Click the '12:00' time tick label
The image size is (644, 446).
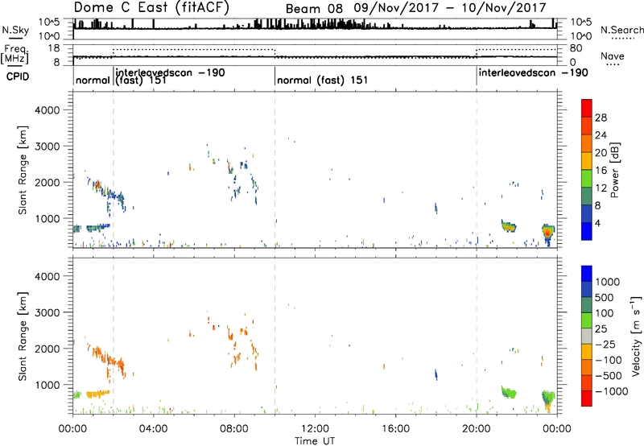point(315,429)
